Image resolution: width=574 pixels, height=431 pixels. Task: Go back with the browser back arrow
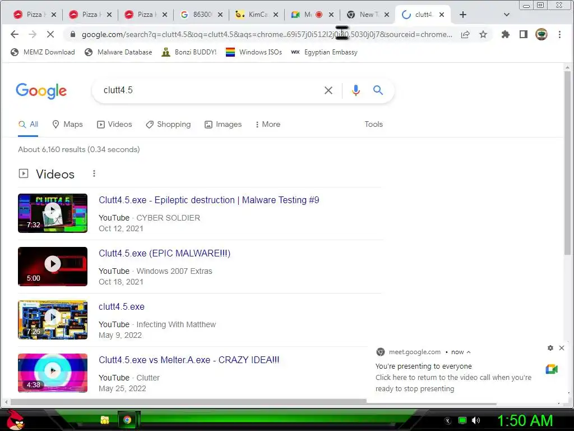(14, 34)
